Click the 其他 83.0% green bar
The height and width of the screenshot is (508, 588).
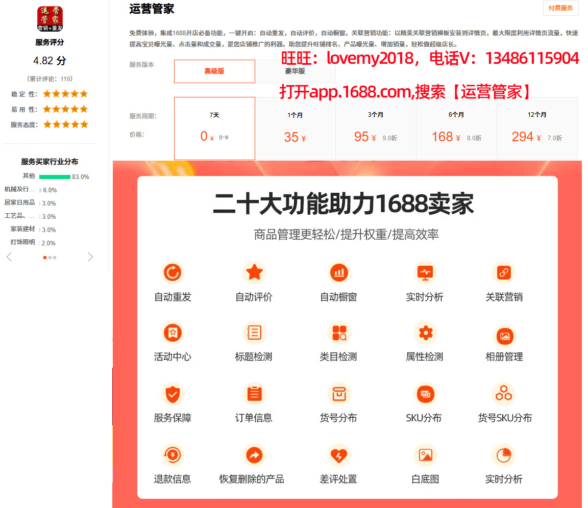pos(55,177)
